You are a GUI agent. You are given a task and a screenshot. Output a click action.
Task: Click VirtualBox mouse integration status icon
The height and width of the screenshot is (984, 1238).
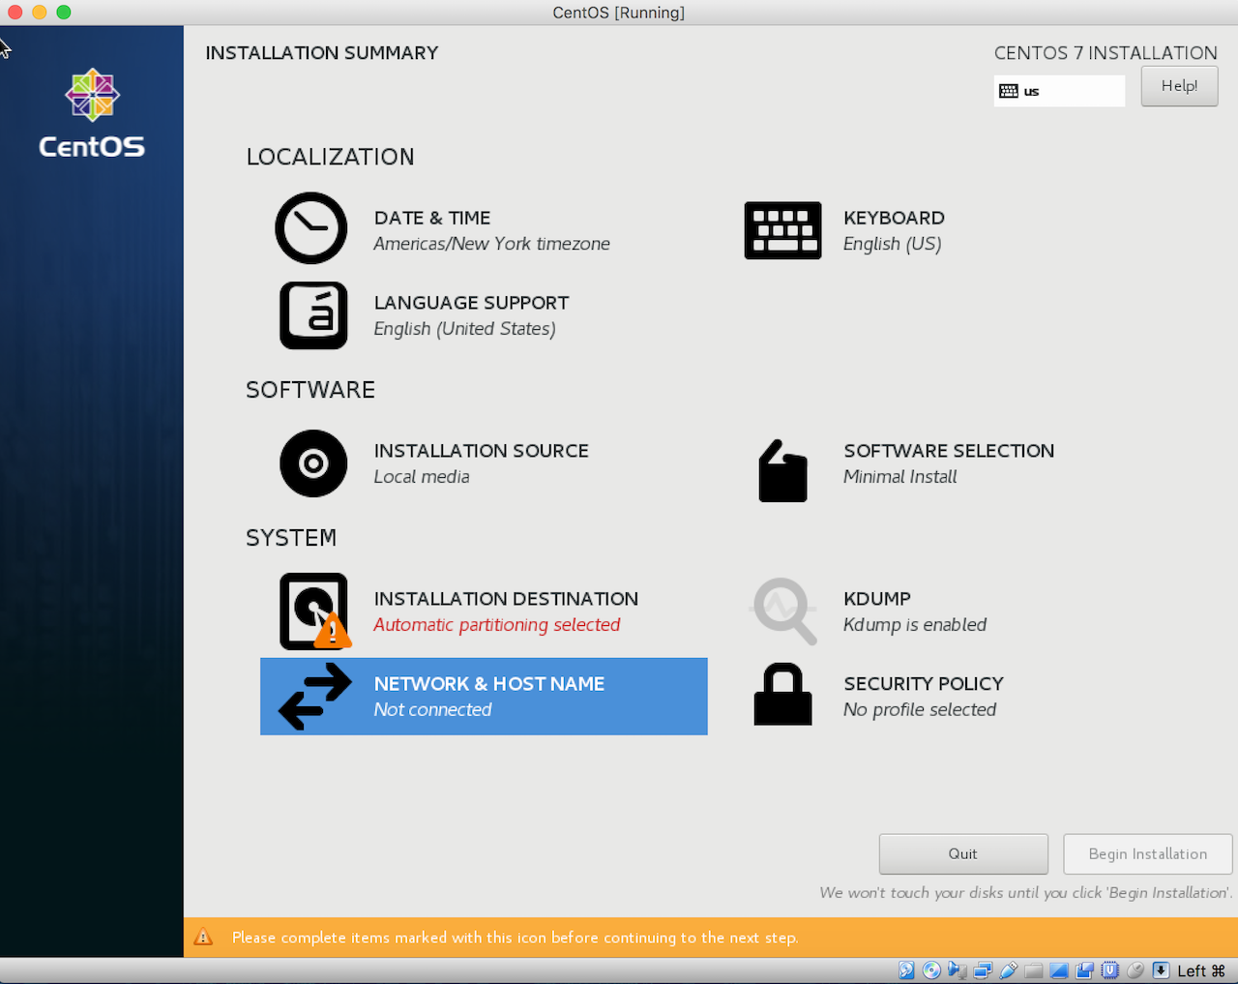[x=1135, y=970]
